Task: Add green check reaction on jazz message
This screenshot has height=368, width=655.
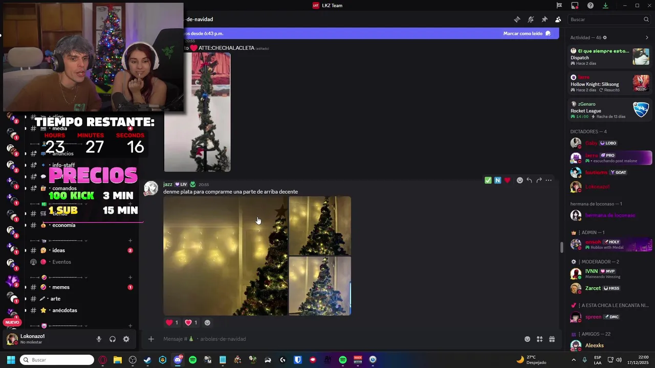Action: [x=488, y=180]
